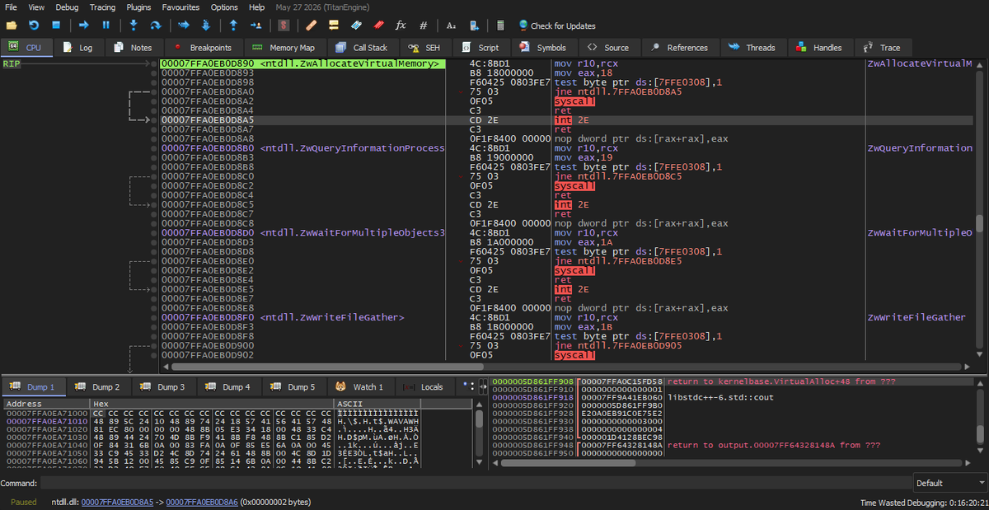Select the Dump 2 tab
The image size is (989, 510).
(x=97, y=386)
